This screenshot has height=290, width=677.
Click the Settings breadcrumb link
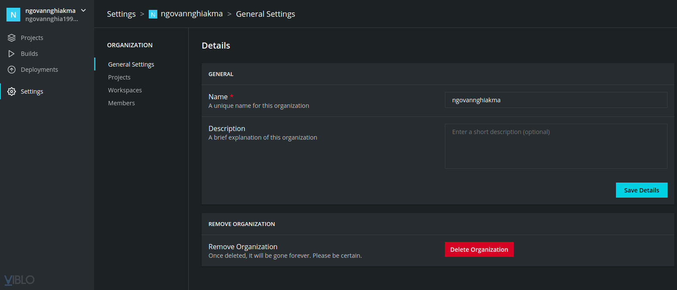pyautogui.click(x=121, y=14)
